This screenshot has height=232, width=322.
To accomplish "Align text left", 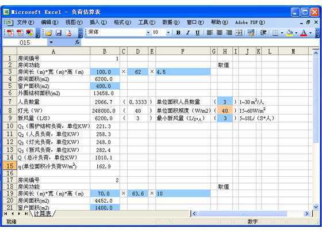I will (209, 33).
